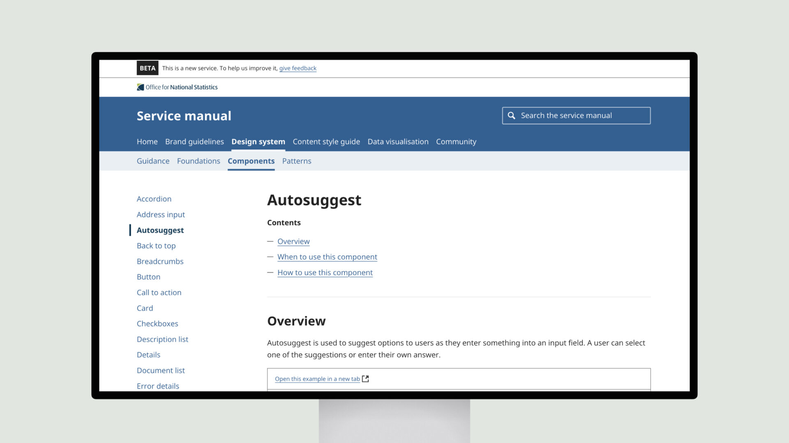Click the give feedback hyperlink
This screenshot has height=443, width=789.
(298, 68)
